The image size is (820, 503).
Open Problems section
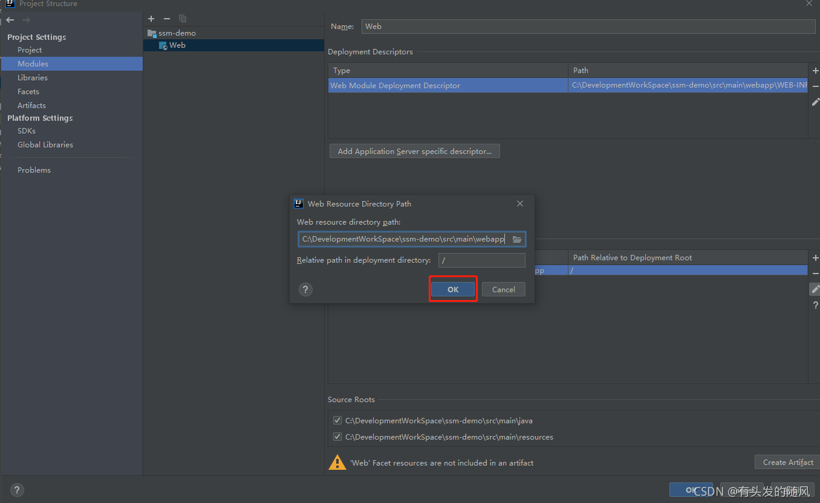pos(34,170)
